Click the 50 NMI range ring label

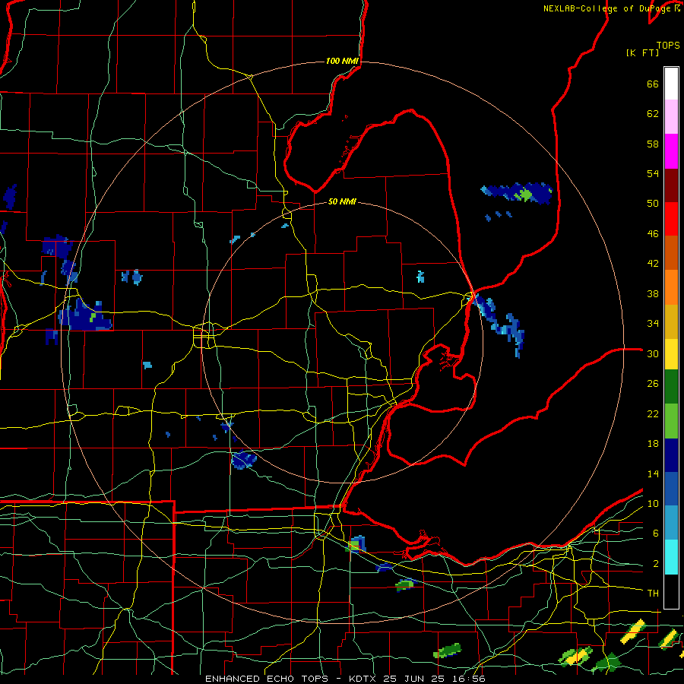coord(342,201)
